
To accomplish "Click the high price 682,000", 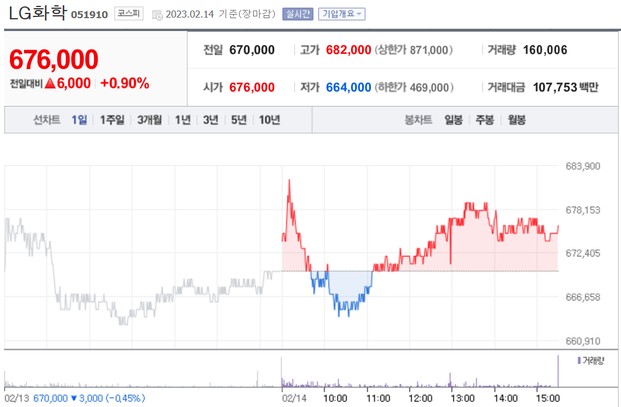I will click(349, 50).
